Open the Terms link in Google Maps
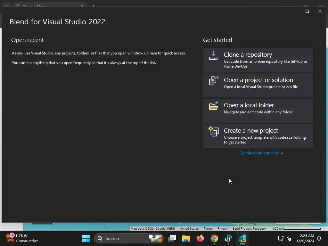The image size is (328, 246). (x=208, y=229)
